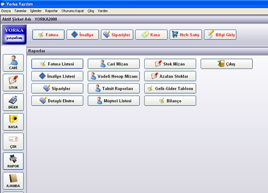The height and width of the screenshot is (193, 268).
Task: Select the RAPOR printer icon
Action: (x=13, y=161)
